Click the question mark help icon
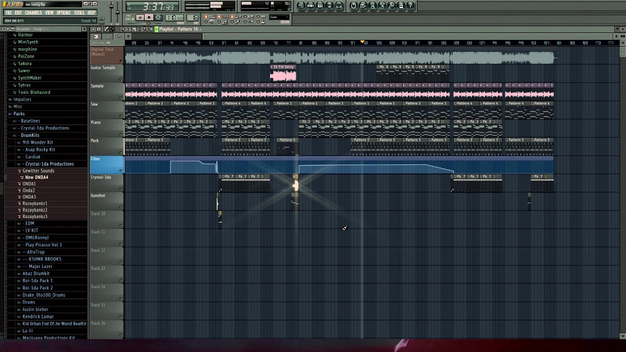 (x=410, y=6)
